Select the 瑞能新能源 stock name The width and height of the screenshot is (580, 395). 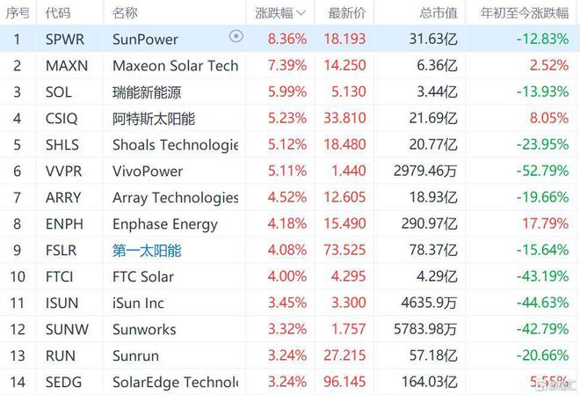(x=147, y=92)
